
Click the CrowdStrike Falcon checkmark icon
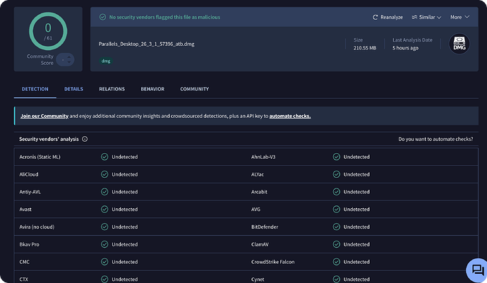click(x=337, y=262)
